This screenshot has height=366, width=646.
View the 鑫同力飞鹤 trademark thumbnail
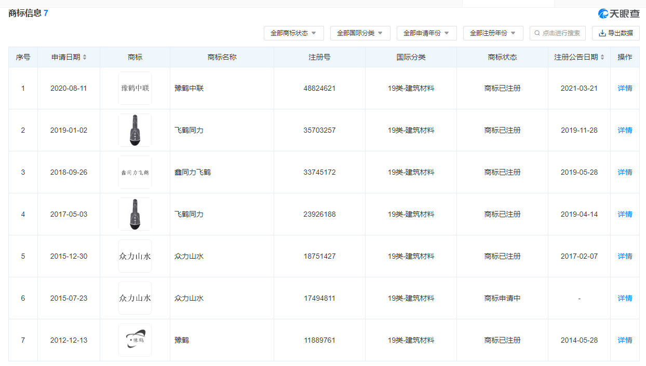pyautogui.click(x=135, y=172)
